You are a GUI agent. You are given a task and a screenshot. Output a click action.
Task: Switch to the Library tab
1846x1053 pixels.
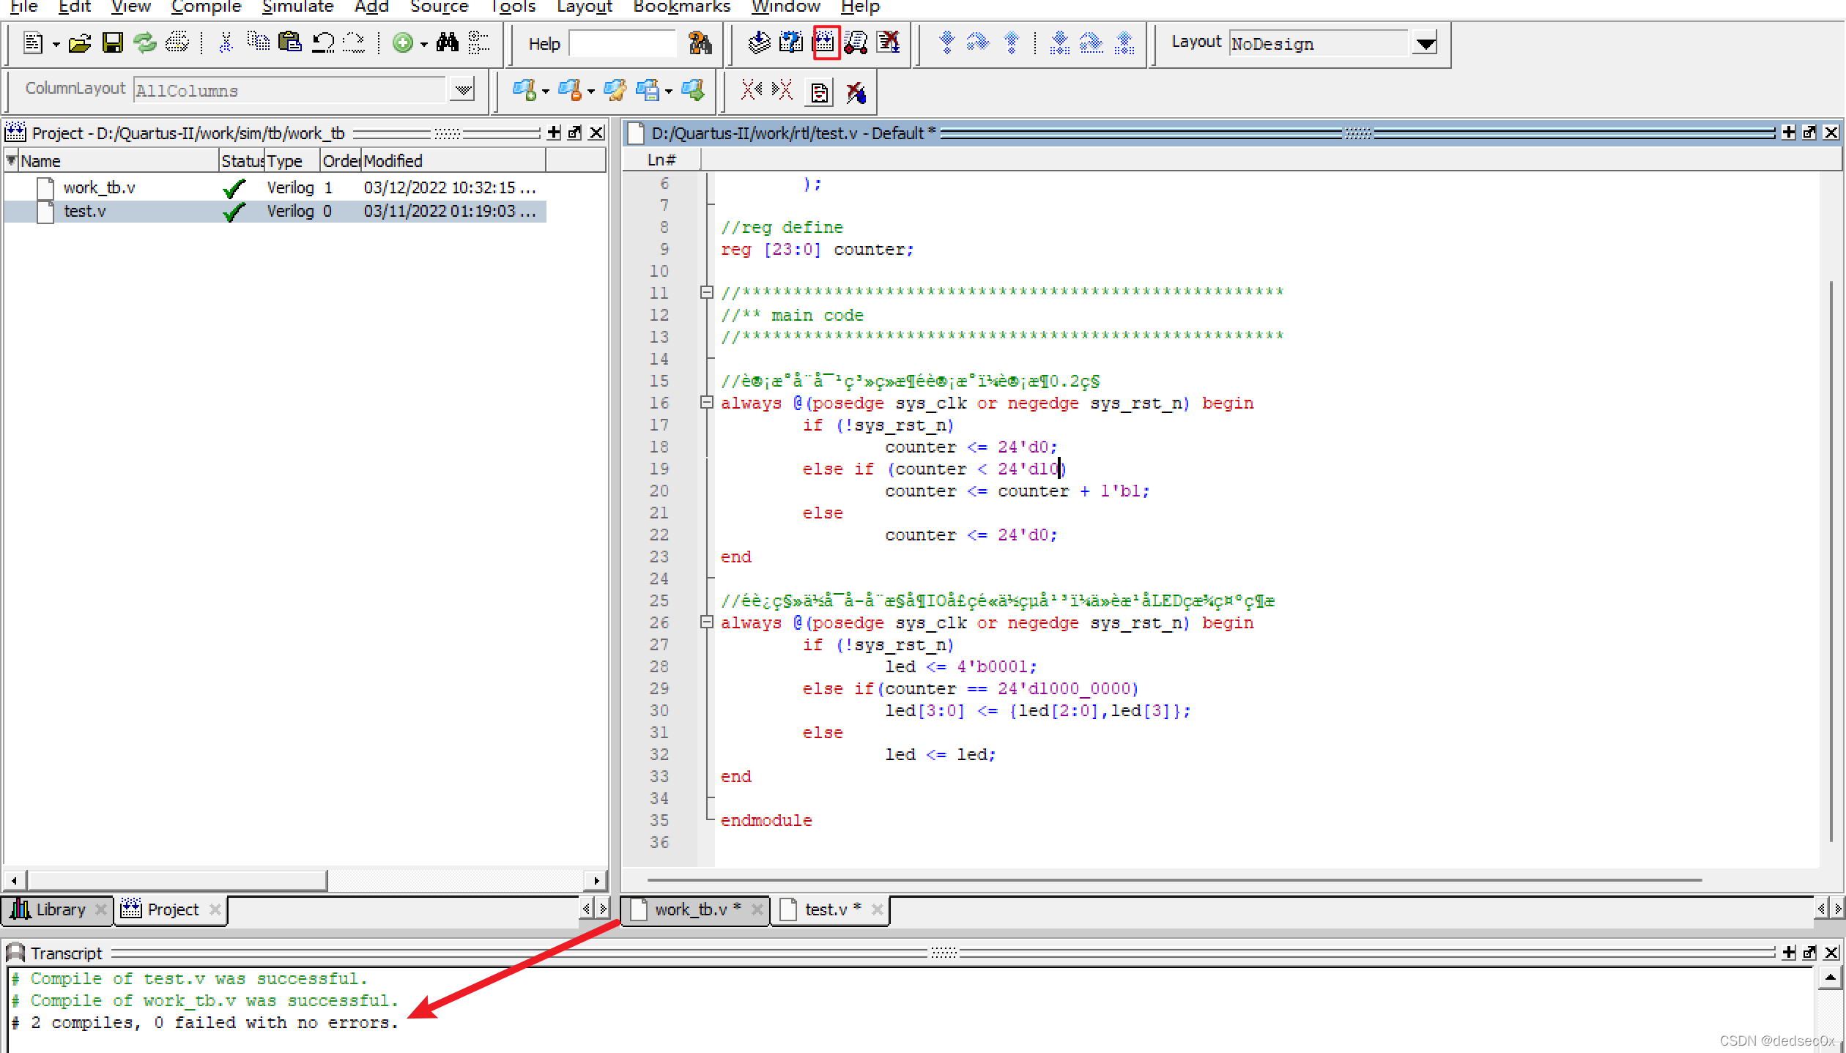click(x=60, y=909)
